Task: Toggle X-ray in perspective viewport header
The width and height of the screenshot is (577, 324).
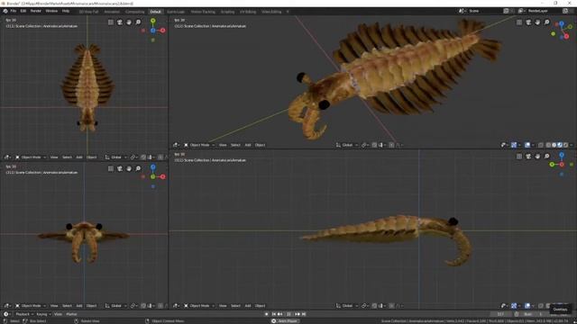Action: click(541, 145)
